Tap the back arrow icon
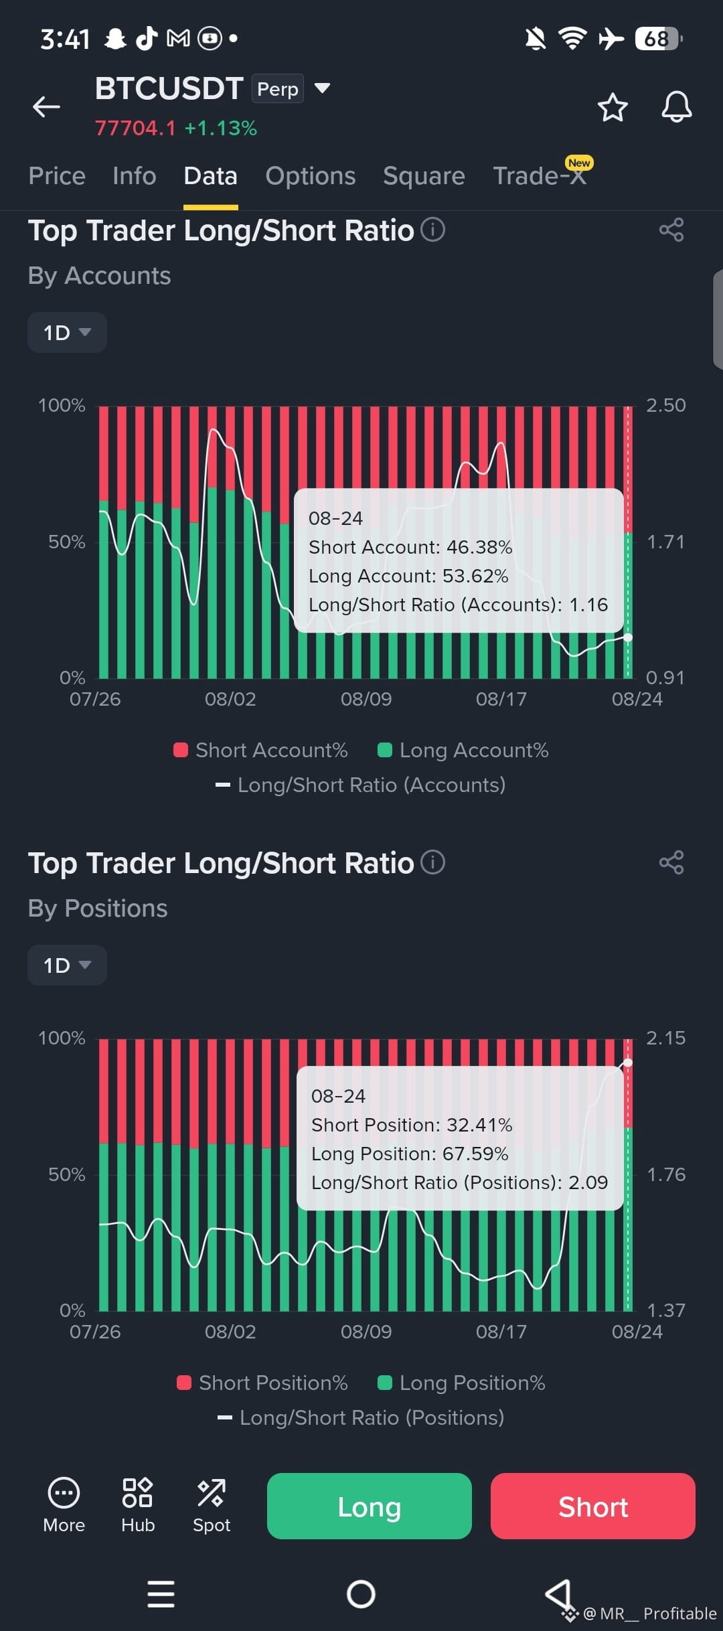Viewport: 723px width, 1631px height. 46,106
